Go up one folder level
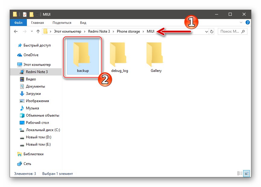This screenshot has height=187, width=261. tap(38, 31)
